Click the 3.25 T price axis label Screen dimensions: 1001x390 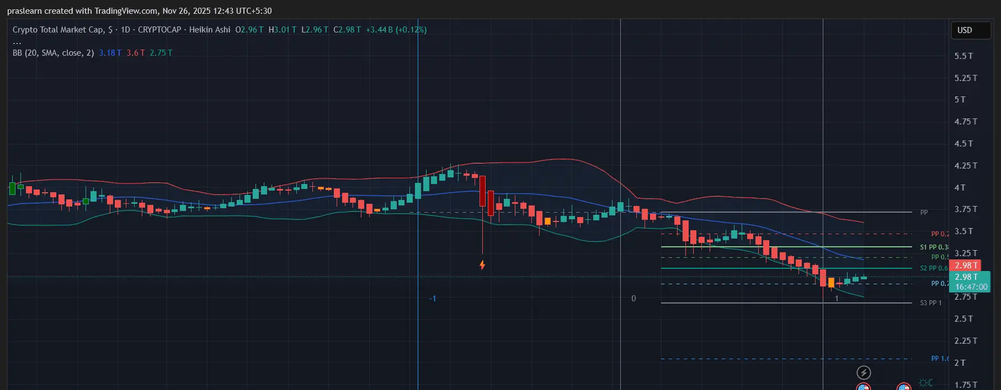coord(966,253)
